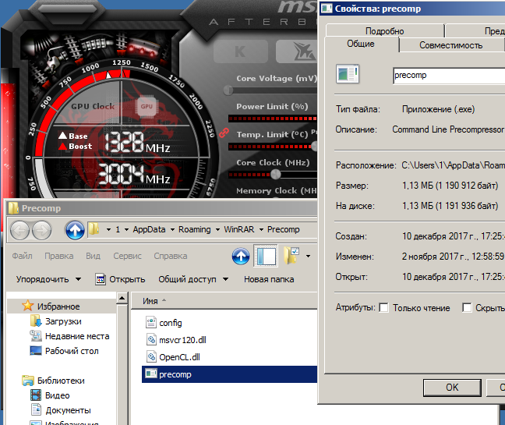Toggle the preview pane icon
Image resolution: width=505 pixels, height=425 pixels.
coord(267,256)
